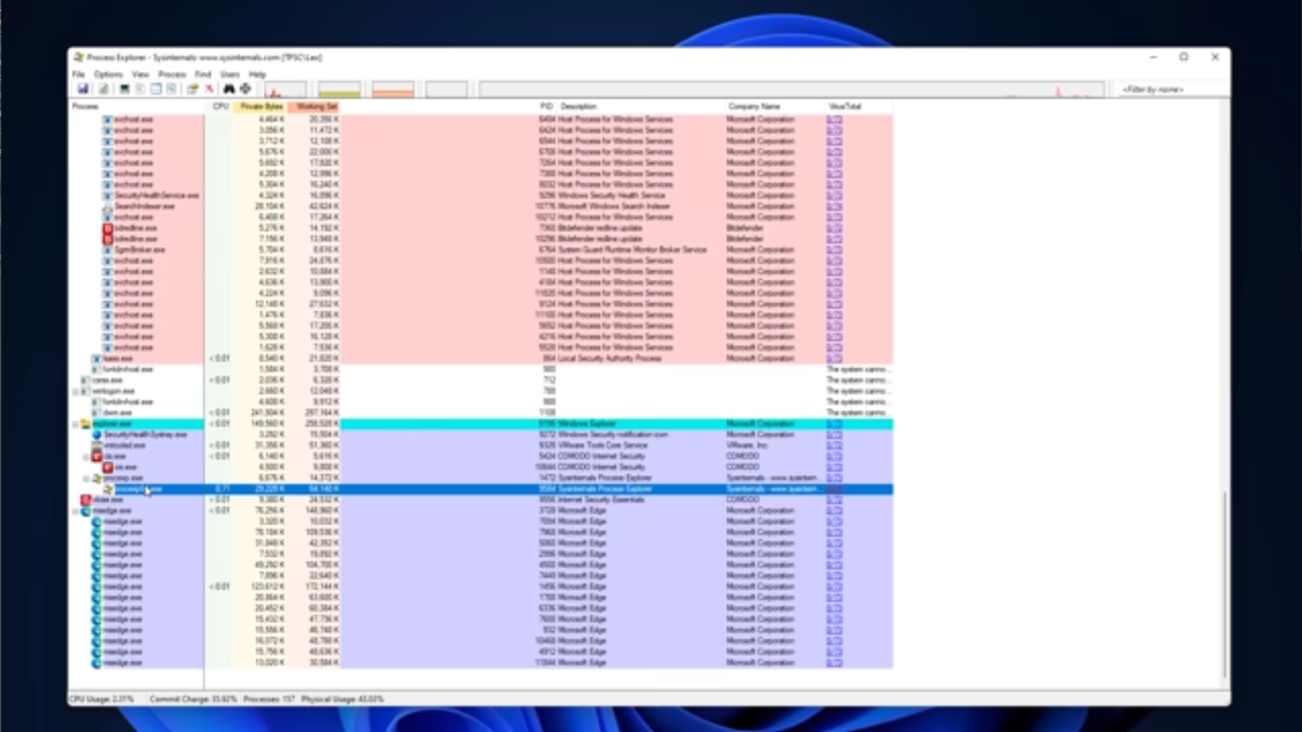Click the 'VMware, Inc' company name cell
The height and width of the screenshot is (732, 1302).
(747, 445)
